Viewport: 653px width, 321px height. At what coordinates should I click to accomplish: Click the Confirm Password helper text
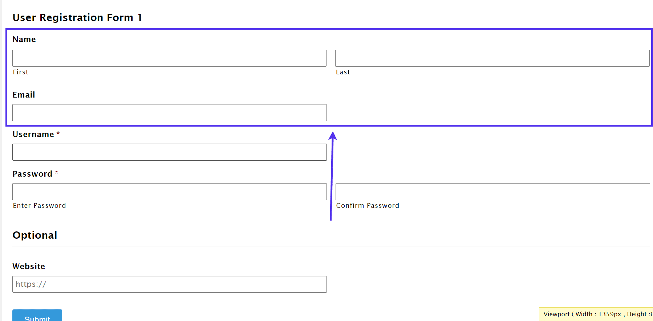pyautogui.click(x=368, y=205)
